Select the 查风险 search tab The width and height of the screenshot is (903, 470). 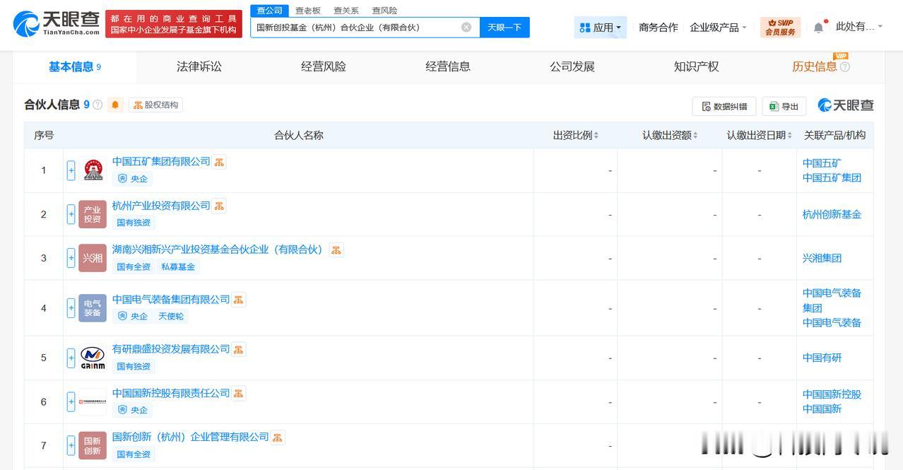pos(384,11)
